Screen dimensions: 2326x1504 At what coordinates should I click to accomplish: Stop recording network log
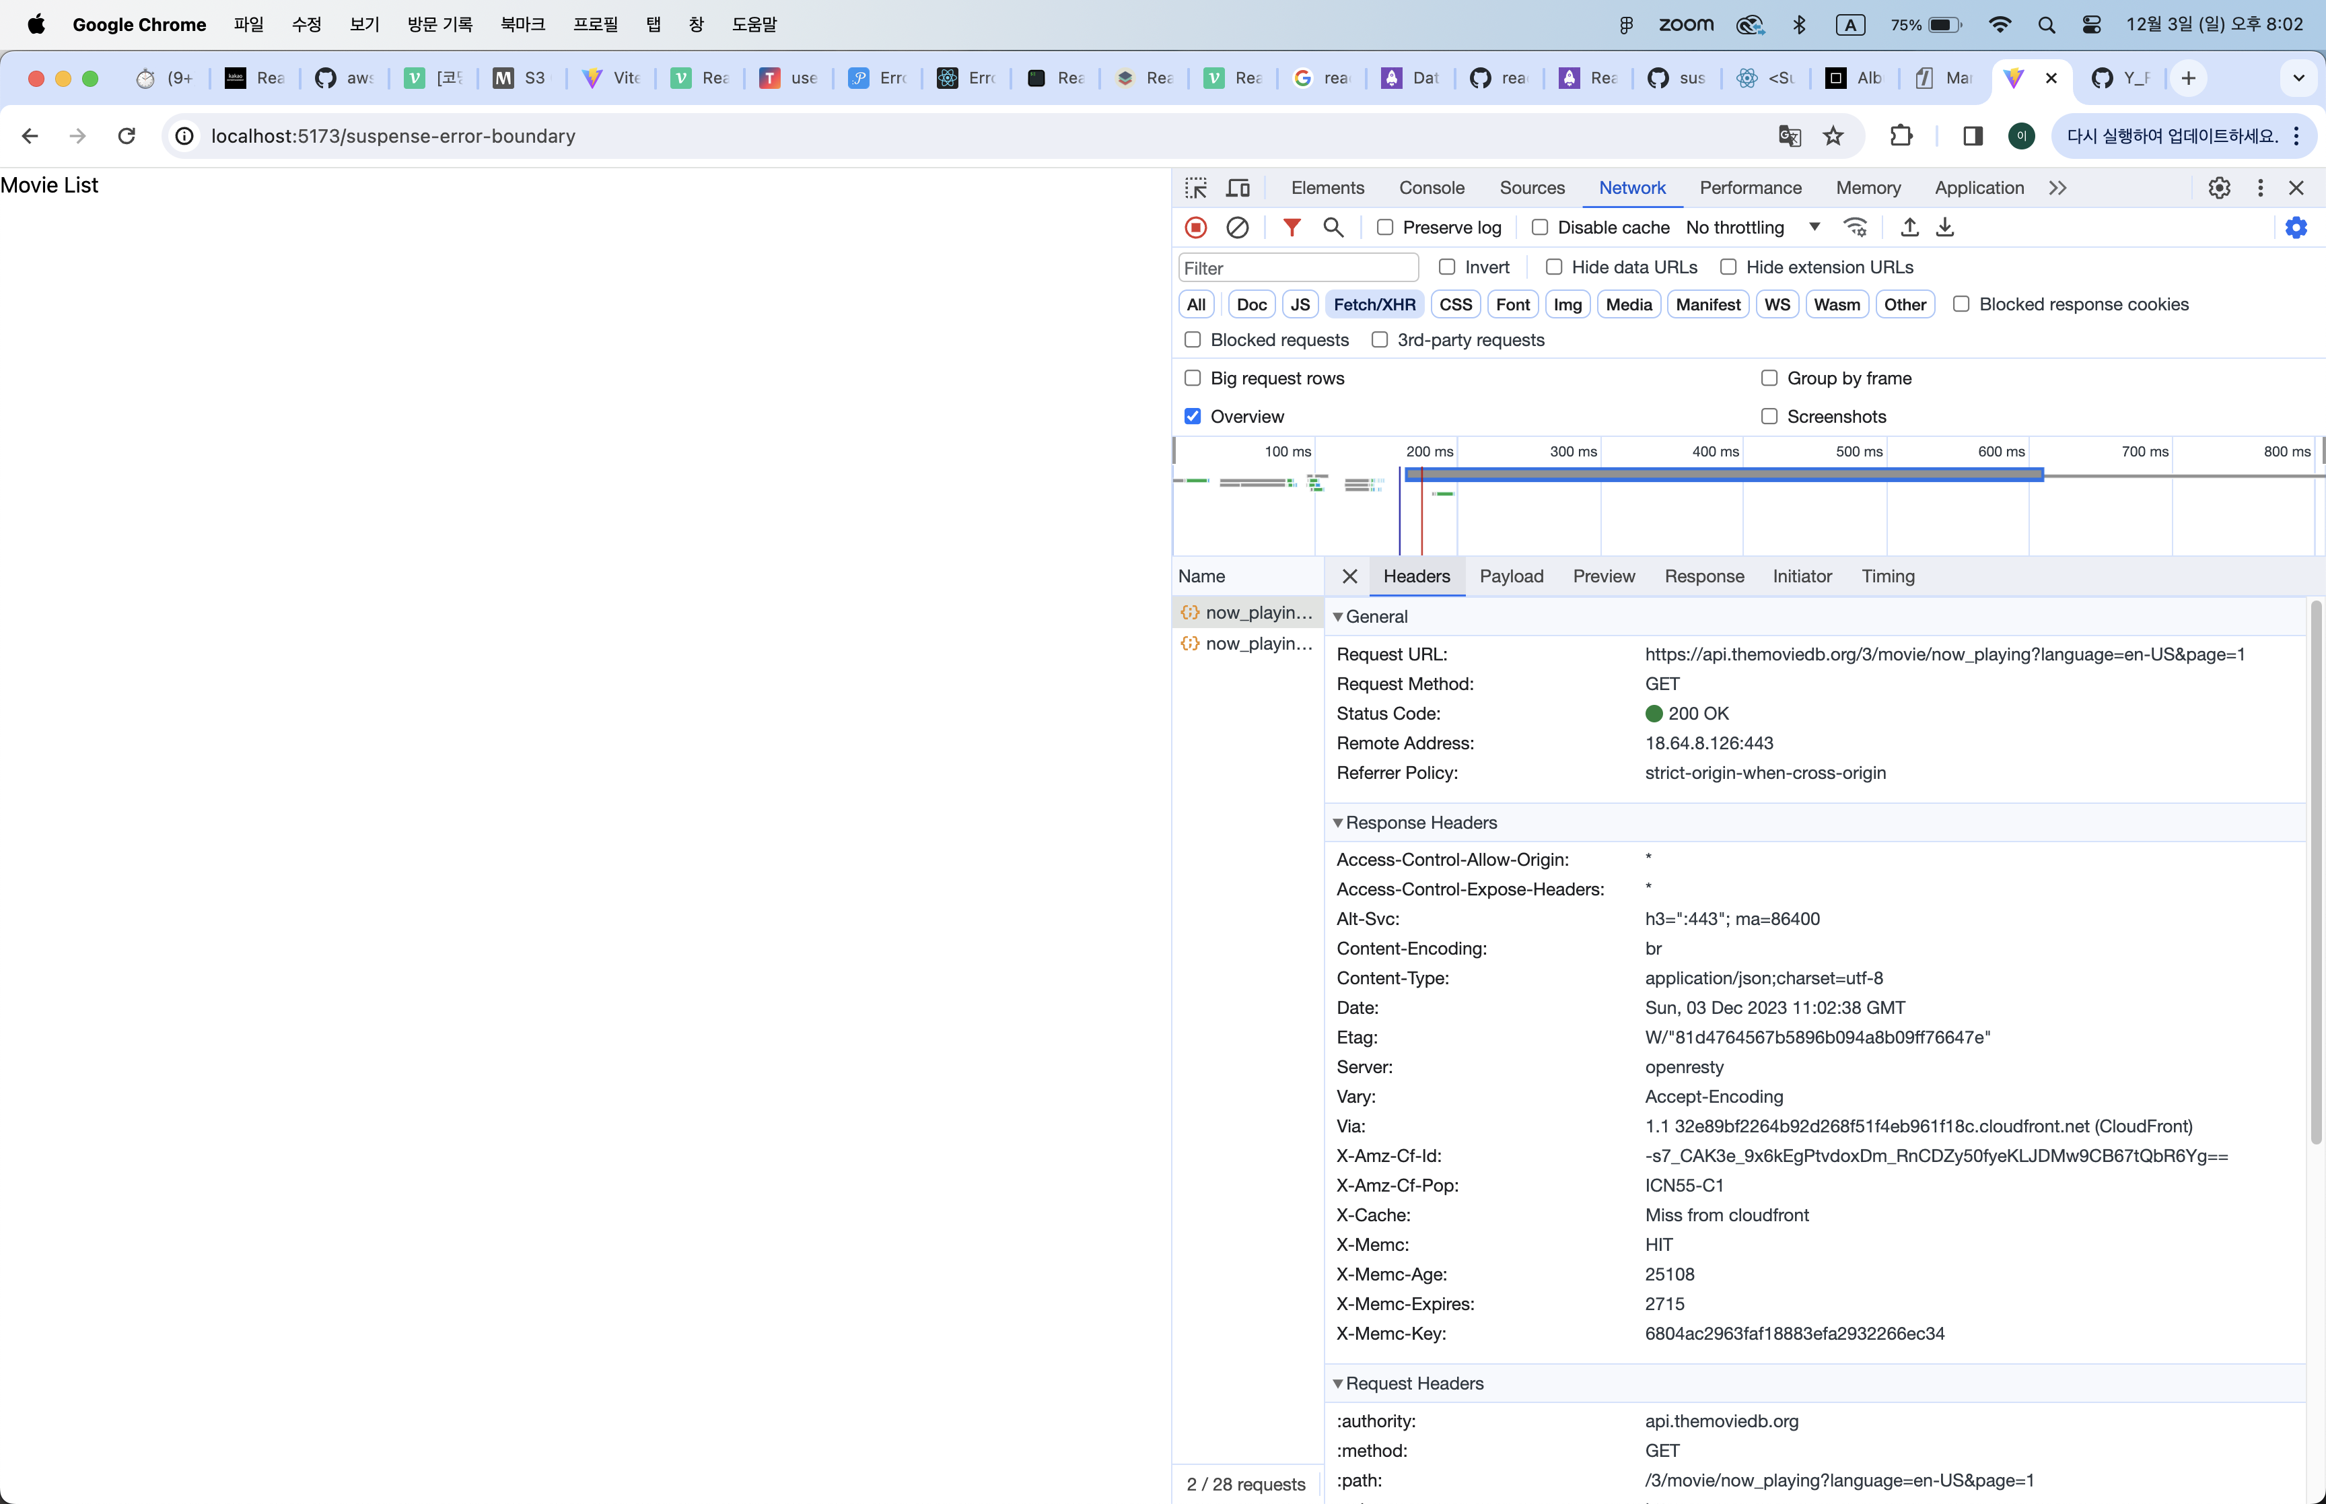click(1196, 228)
